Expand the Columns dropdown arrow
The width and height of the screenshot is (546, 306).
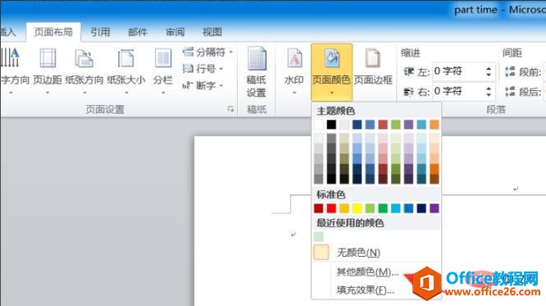pyautogui.click(x=163, y=93)
